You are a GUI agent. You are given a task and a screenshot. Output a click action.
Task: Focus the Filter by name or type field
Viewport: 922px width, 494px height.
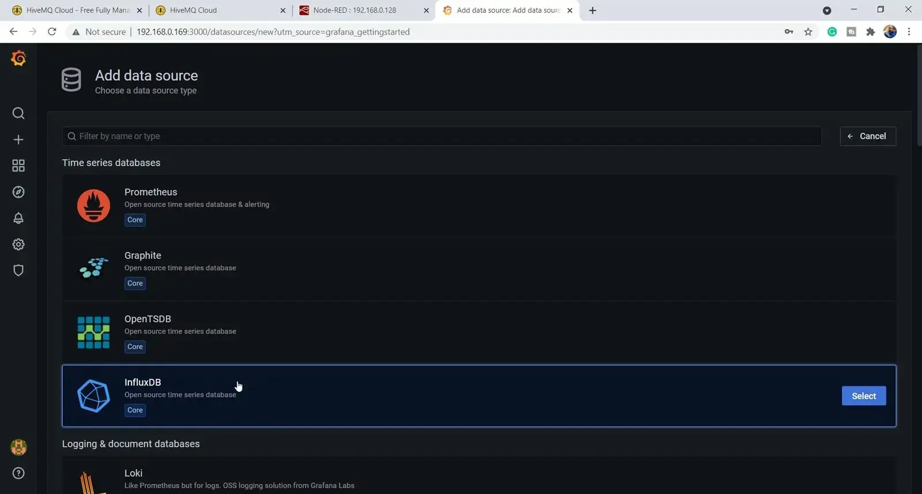point(442,136)
